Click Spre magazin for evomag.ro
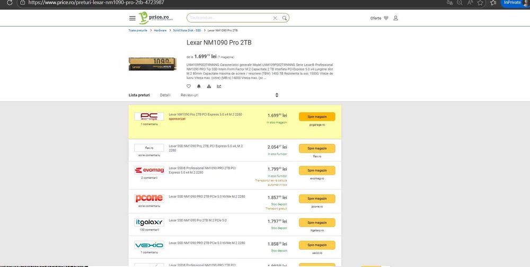 tap(317, 171)
